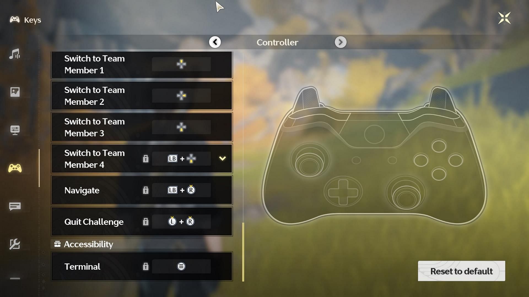
Task: Expand the Switch to Team Member 4 entry
Action: pyautogui.click(x=222, y=158)
